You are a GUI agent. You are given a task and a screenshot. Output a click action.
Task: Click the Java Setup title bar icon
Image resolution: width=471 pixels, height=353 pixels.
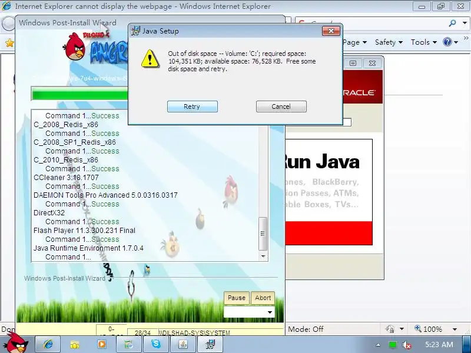click(x=136, y=31)
